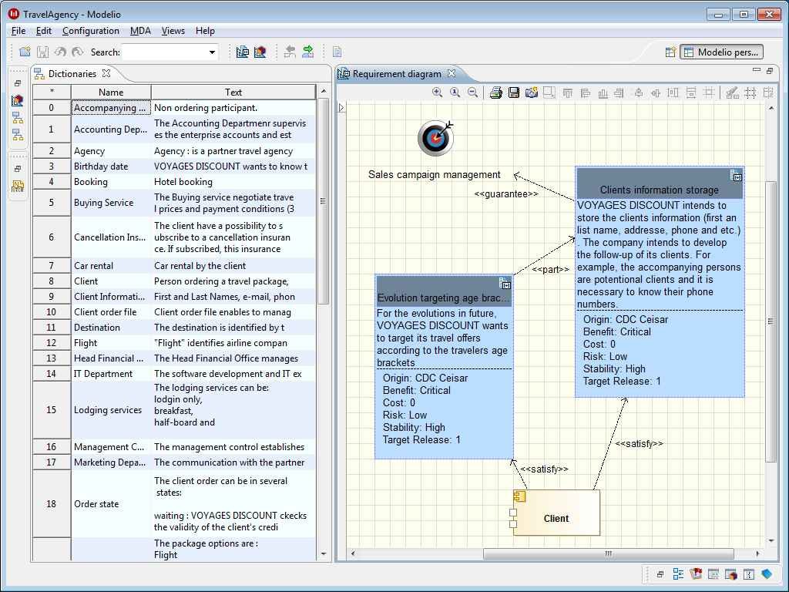Open the Configuration menu
Viewport: 789px width, 592px height.
90,31
